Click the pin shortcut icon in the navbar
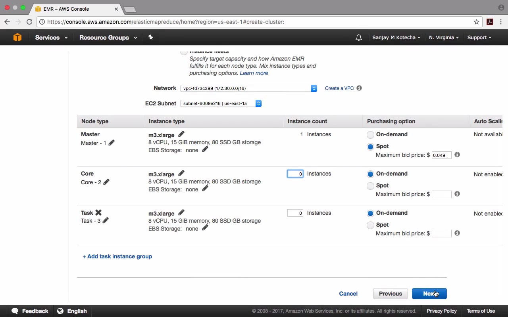The height and width of the screenshot is (317, 508). click(x=150, y=37)
